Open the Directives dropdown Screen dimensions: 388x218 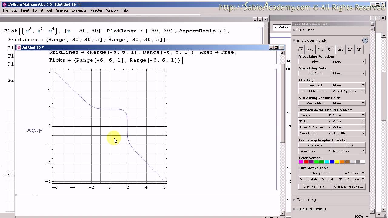click(x=315, y=151)
